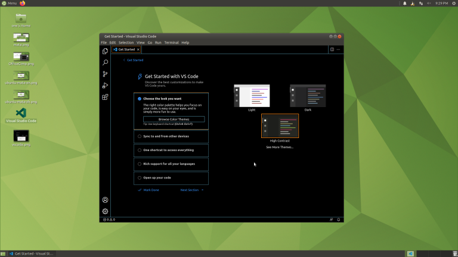Open the Run and Debug view
Image resolution: width=458 pixels, height=257 pixels.
click(105, 86)
